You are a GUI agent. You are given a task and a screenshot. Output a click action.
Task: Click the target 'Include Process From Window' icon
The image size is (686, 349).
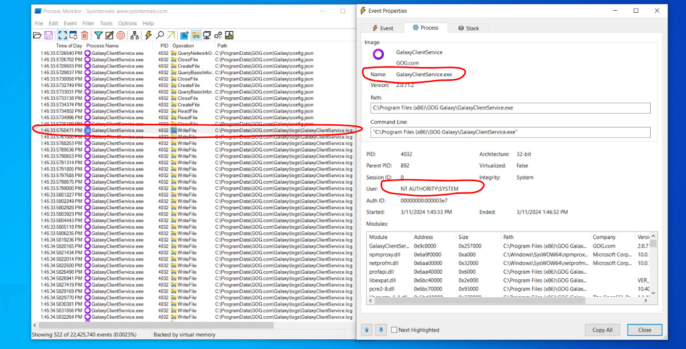tap(120, 35)
